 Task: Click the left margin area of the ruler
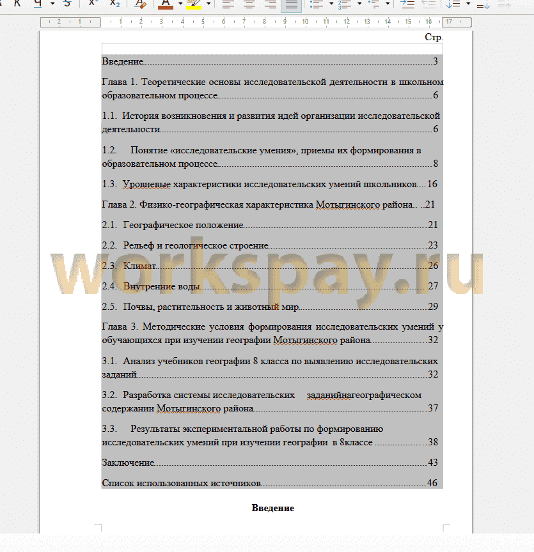pos(70,22)
